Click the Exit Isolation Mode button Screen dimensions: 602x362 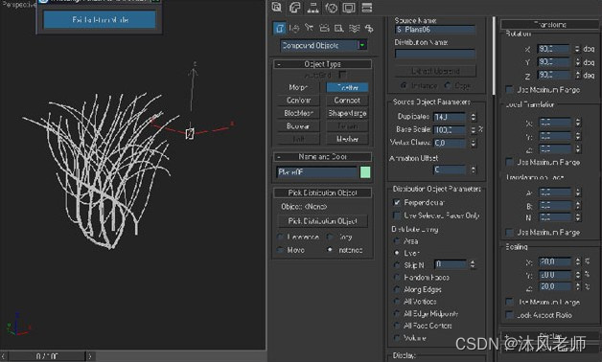tap(100, 19)
